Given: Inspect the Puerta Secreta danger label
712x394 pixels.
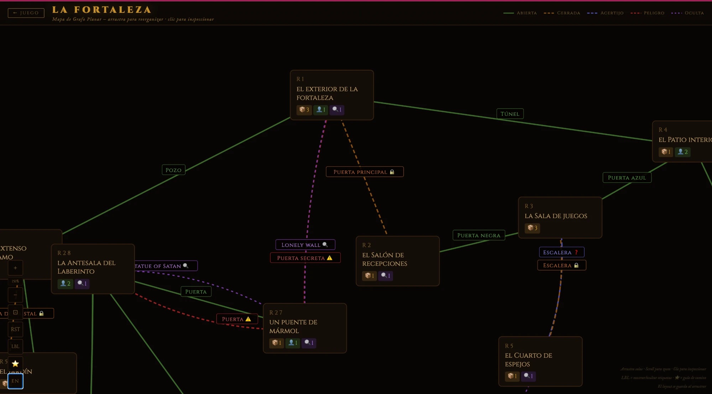Looking at the screenshot, I should [x=305, y=258].
